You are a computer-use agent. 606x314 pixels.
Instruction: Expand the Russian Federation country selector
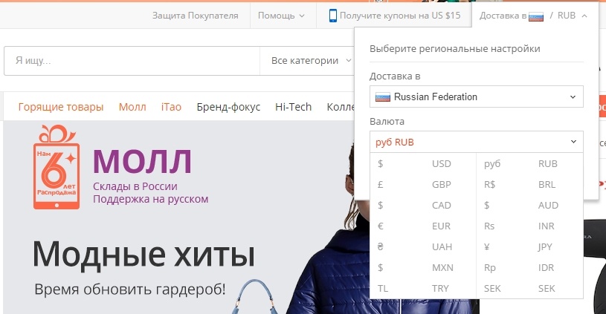coord(476,97)
